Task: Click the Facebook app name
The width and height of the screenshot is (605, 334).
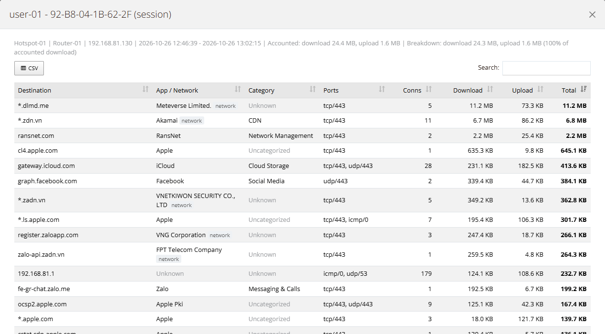Action: (170, 181)
